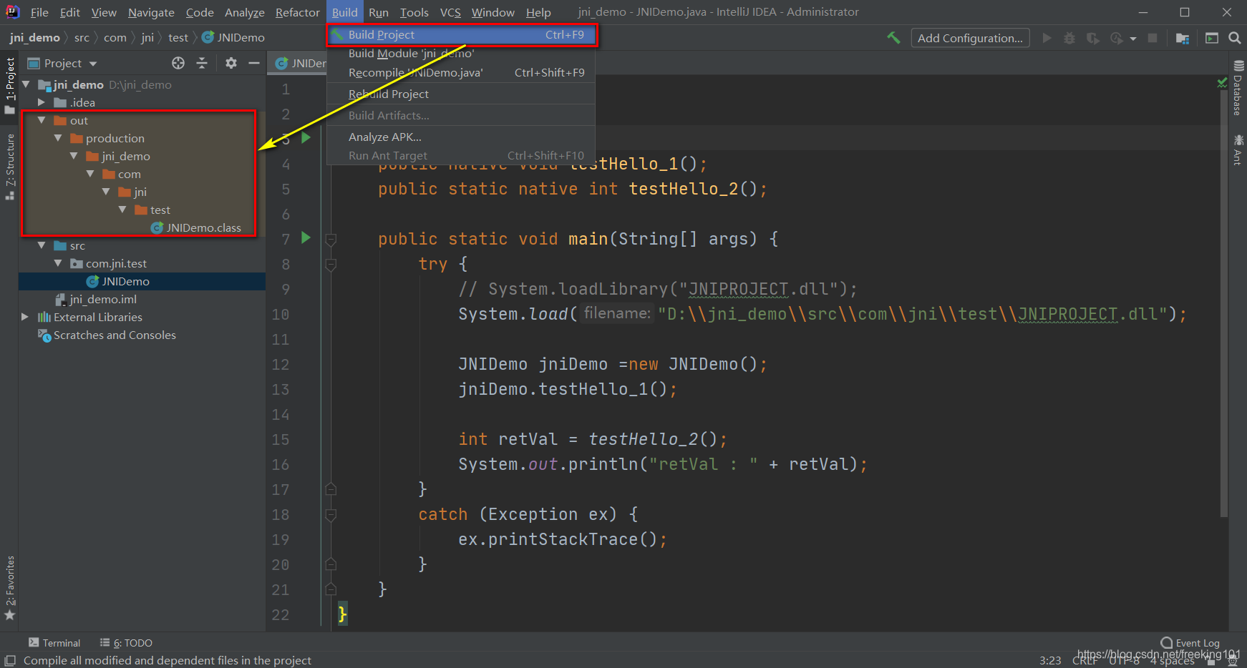Toggle the Ant tool window stripe

1238,149
